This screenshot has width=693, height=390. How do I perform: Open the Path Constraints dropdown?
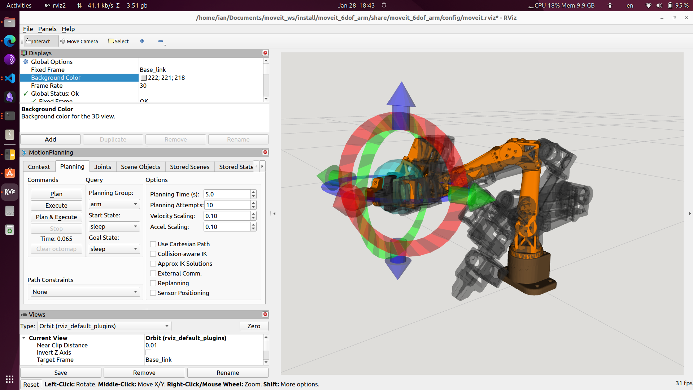[85, 292]
